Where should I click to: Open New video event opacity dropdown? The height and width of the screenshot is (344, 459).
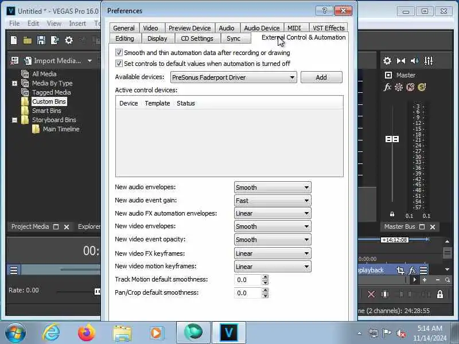tap(273, 240)
